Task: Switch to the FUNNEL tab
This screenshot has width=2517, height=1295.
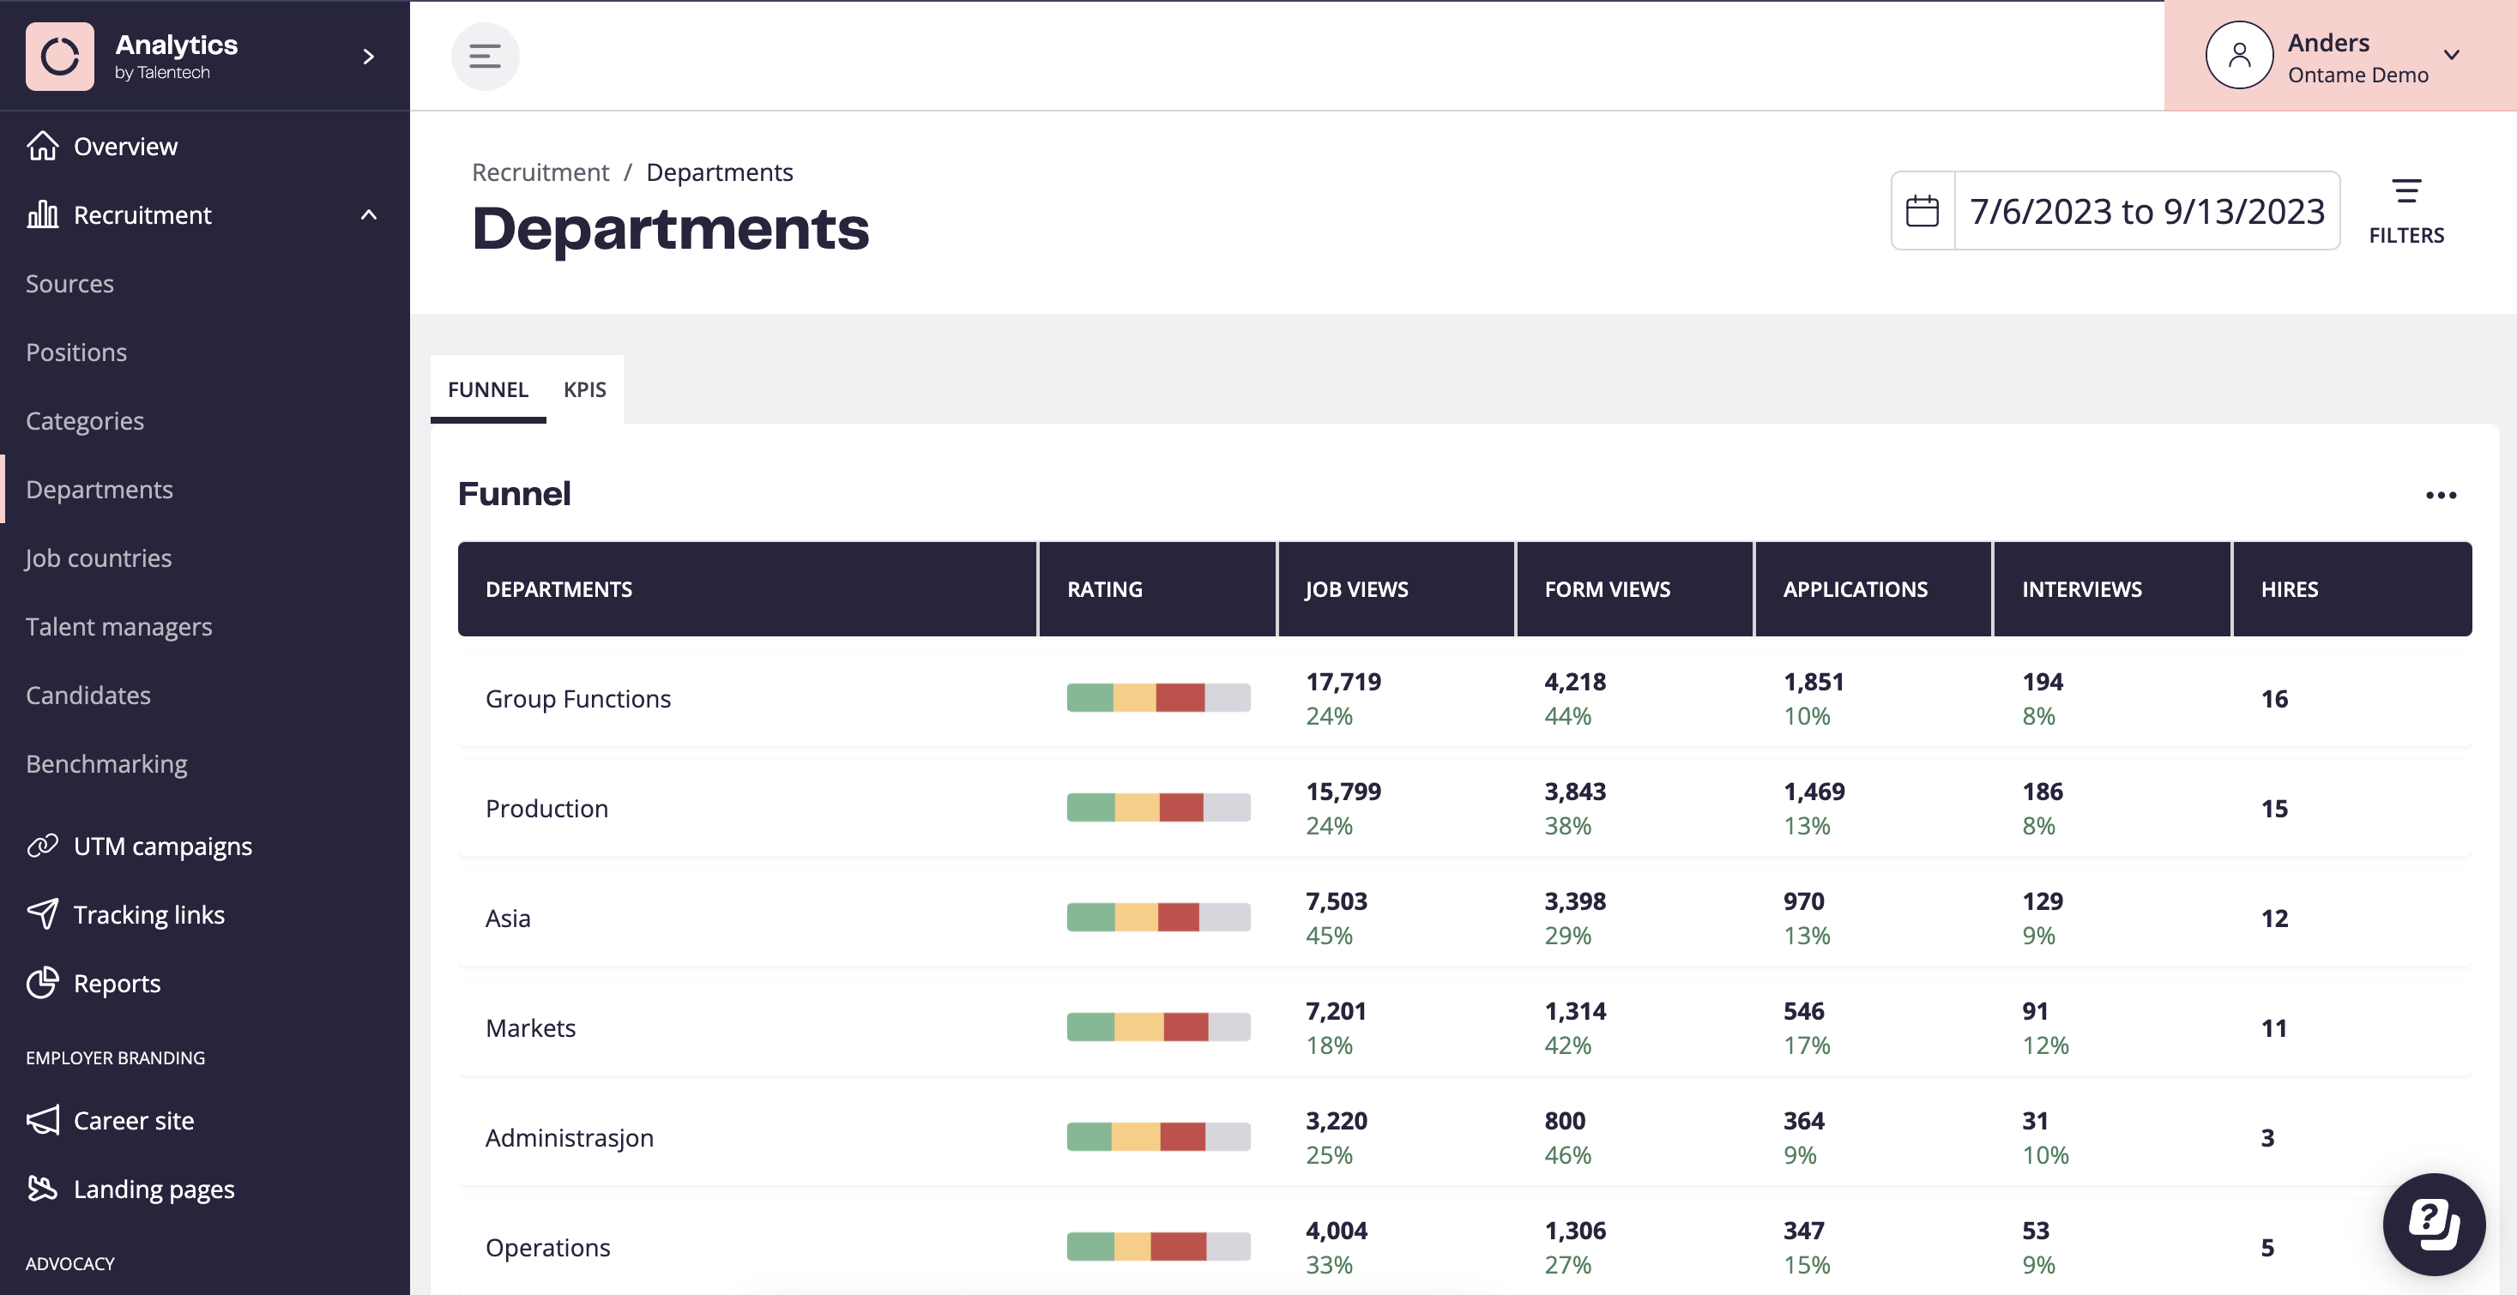Action: click(487, 388)
